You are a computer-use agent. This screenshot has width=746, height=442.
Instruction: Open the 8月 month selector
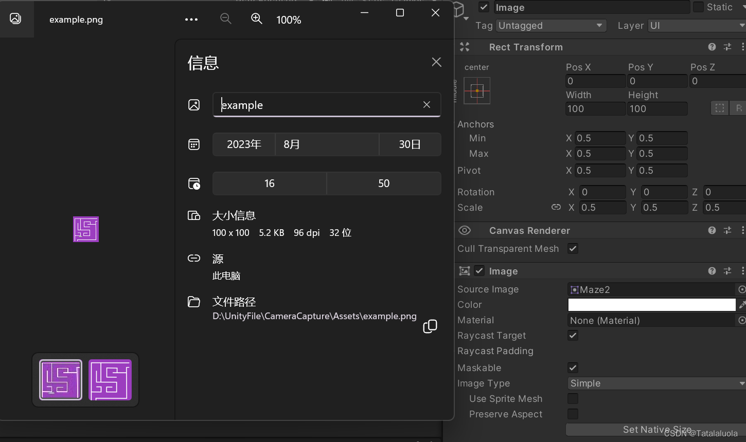click(x=327, y=144)
